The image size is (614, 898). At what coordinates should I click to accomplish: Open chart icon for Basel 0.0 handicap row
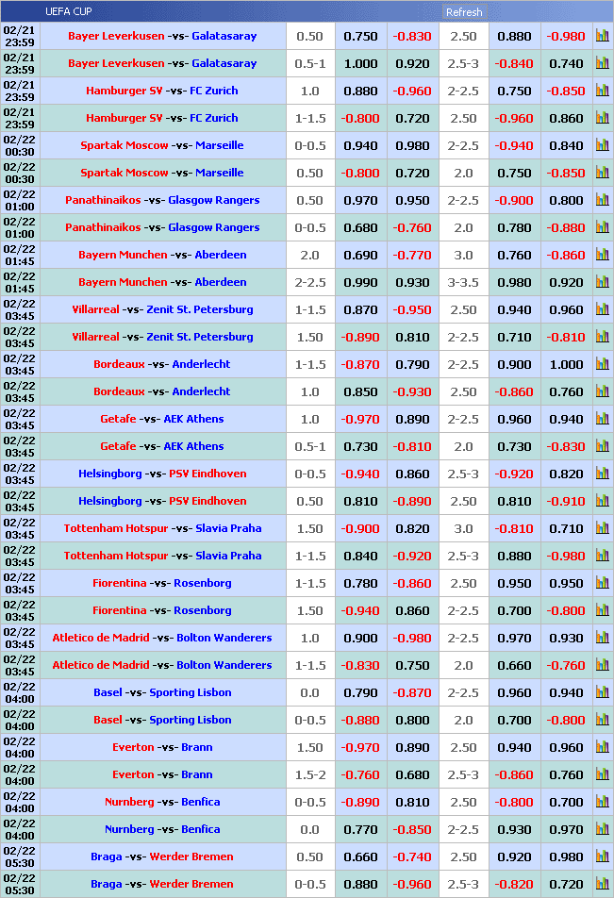point(603,692)
